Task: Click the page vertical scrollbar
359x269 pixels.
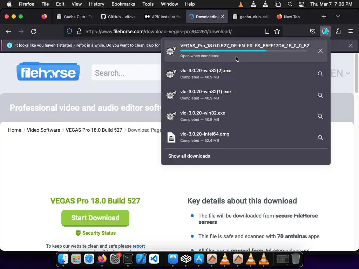Action: 356,73
